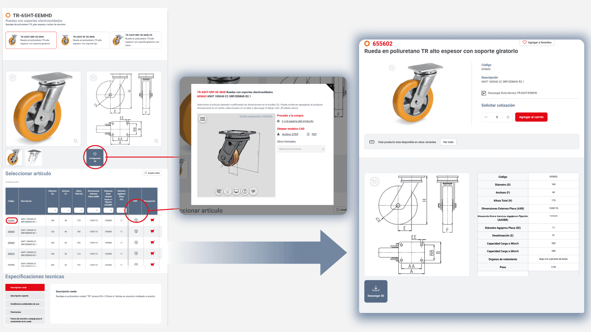Add product to favorites with the heart button
The height and width of the screenshot is (332, 591).
coord(537,42)
